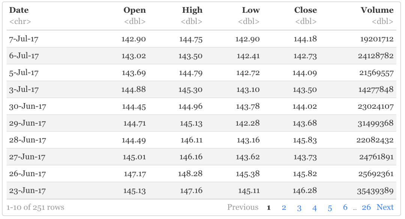Go to page 2 of the table
The width and height of the screenshot is (405, 219).
click(x=284, y=207)
